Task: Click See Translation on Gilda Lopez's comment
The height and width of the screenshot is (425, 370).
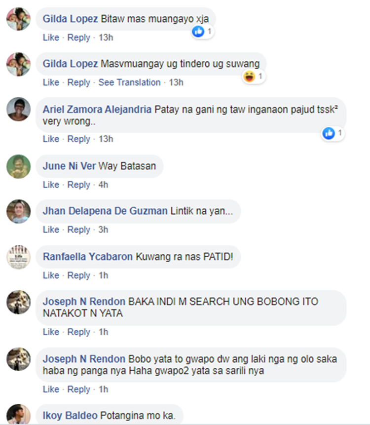Action: pos(129,82)
